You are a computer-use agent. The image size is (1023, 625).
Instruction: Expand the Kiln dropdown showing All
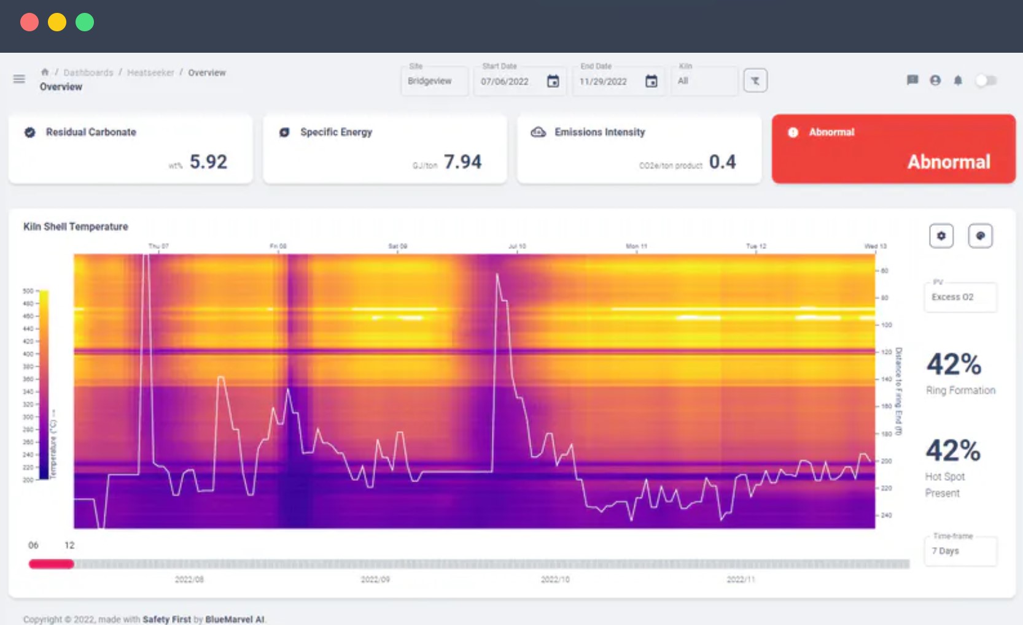704,81
